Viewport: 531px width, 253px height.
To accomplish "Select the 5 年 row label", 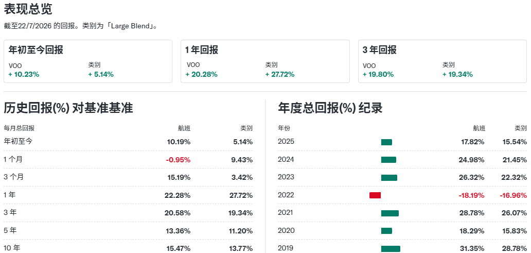I will point(10,230).
